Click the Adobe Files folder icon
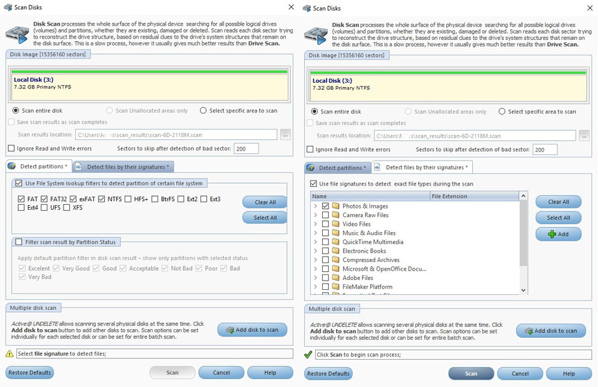The height and width of the screenshot is (387, 598). click(336, 277)
